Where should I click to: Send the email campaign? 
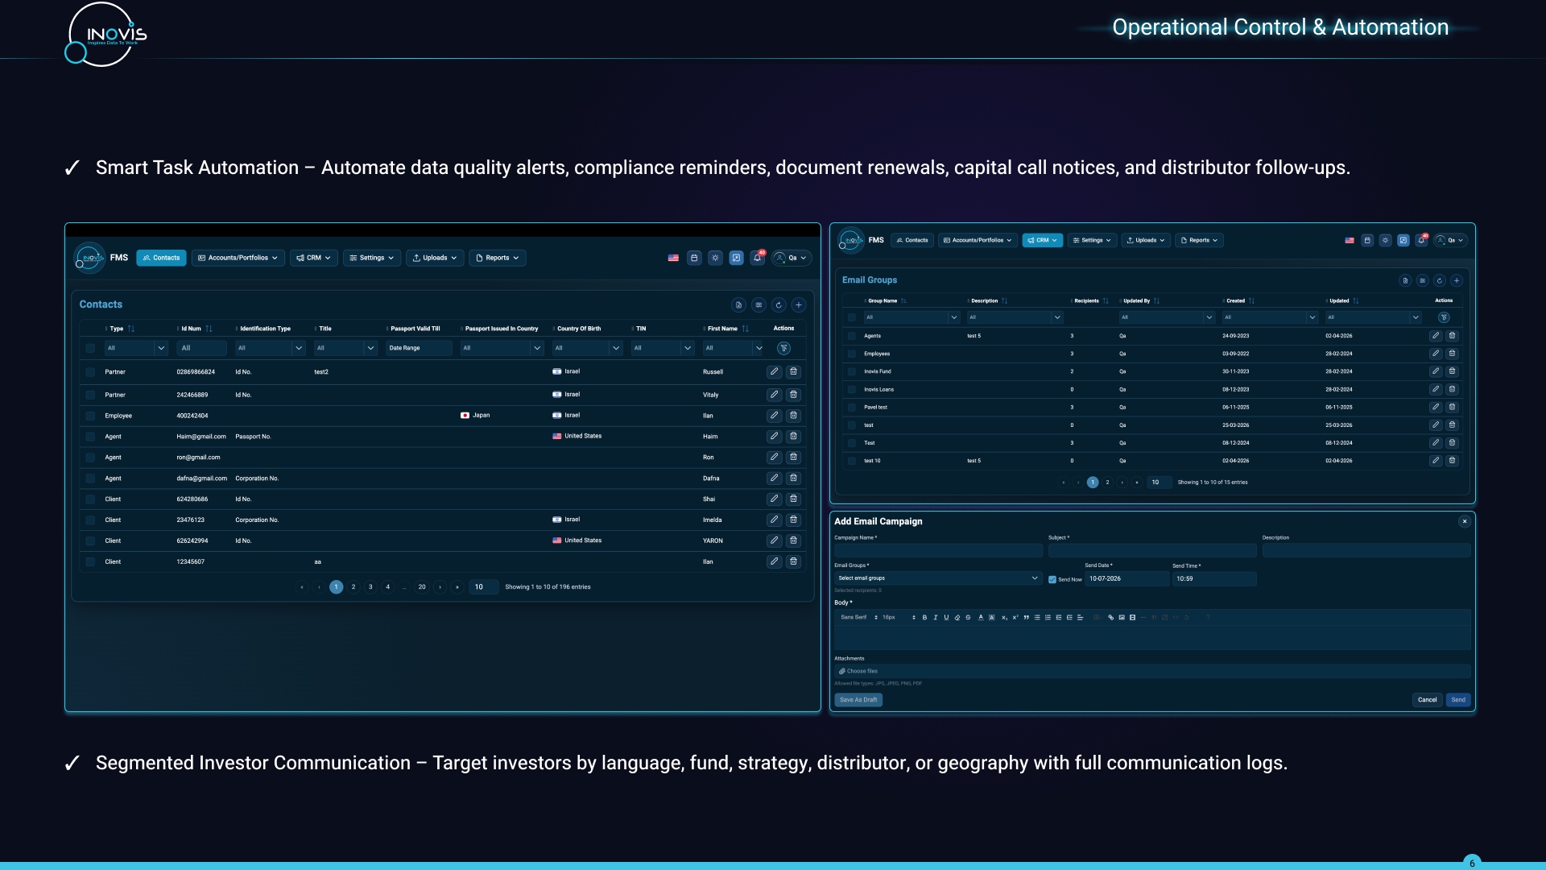pos(1458,700)
